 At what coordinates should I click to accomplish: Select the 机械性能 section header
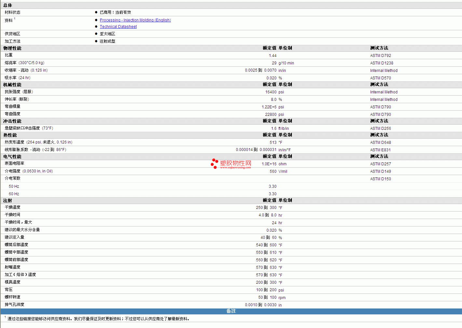[x=12, y=85]
